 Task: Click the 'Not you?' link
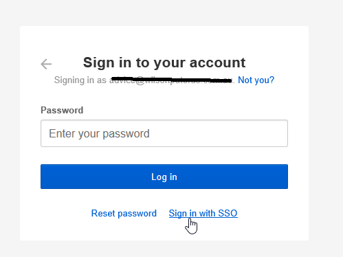[x=256, y=80]
